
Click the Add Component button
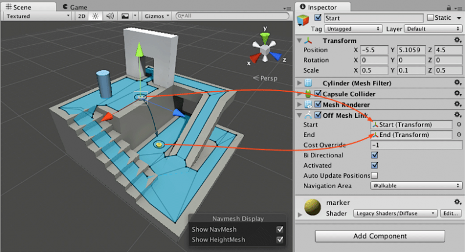[380, 236]
